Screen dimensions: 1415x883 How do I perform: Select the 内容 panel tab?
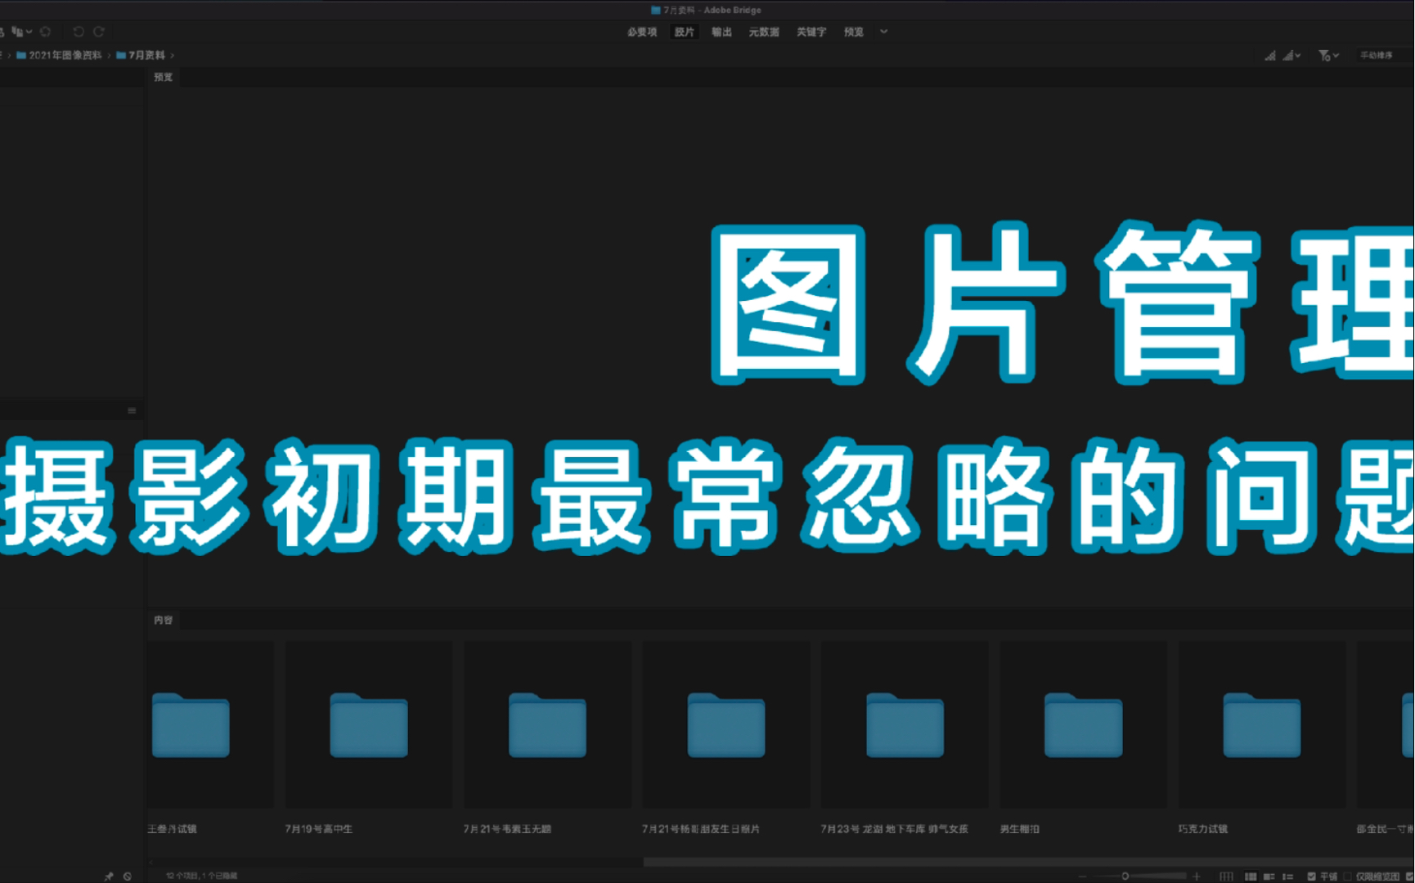[x=164, y=620]
